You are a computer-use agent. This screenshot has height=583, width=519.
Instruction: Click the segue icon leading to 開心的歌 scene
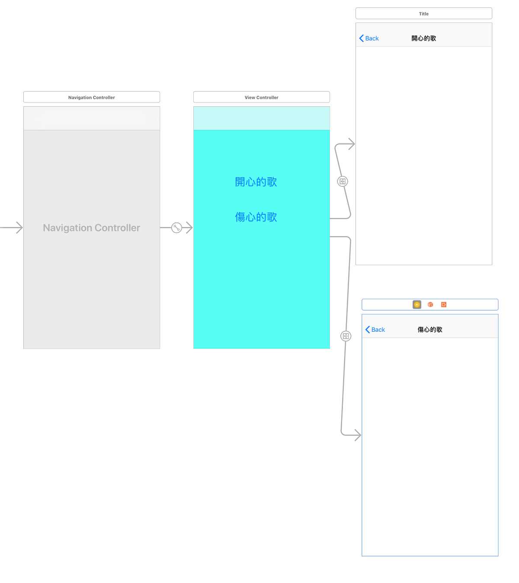tap(342, 181)
